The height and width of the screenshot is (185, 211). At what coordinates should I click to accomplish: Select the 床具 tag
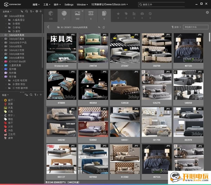pyautogui.click(x=11, y=108)
